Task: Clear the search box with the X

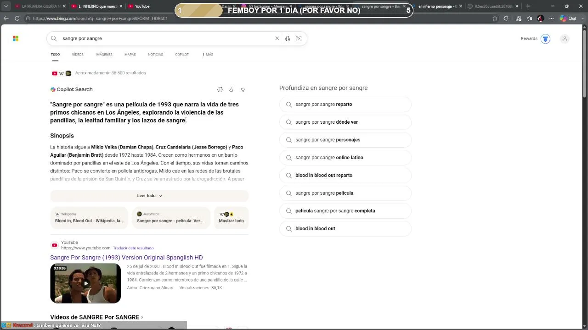Action: pyautogui.click(x=277, y=38)
